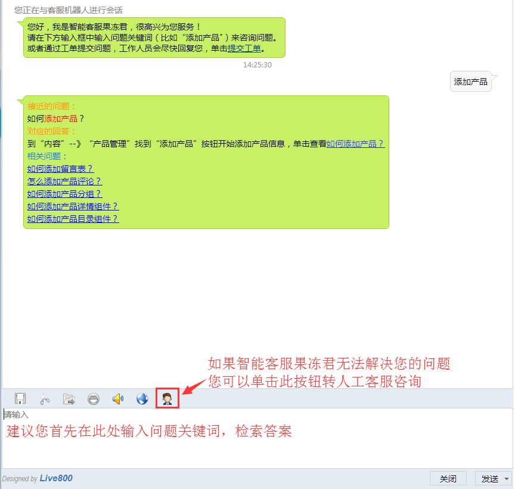The image size is (515, 489).
Task: Click the sent 添加产品 message bubble
Action: pyautogui.click(x=470, y=82)
